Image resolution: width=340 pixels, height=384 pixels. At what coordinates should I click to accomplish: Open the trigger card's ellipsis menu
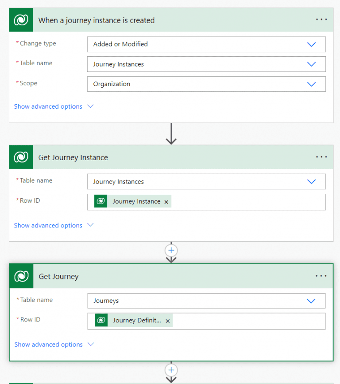(321, 20)
